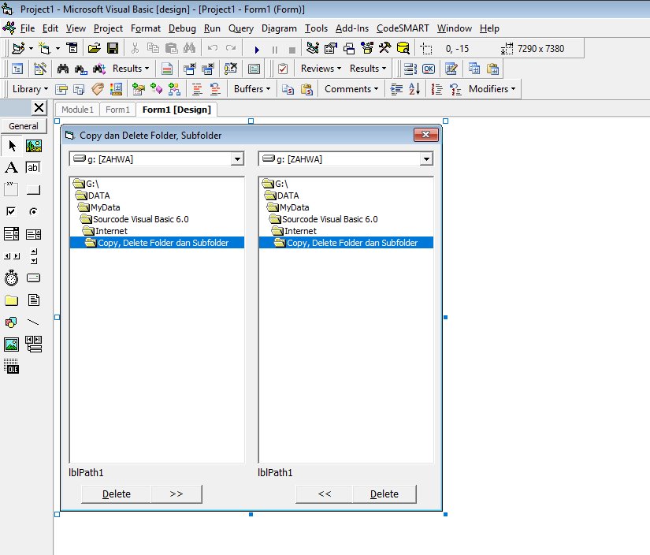Open the CodeSMART menu
This screenshot has height=555, width=650.
(x=403, y=28)
